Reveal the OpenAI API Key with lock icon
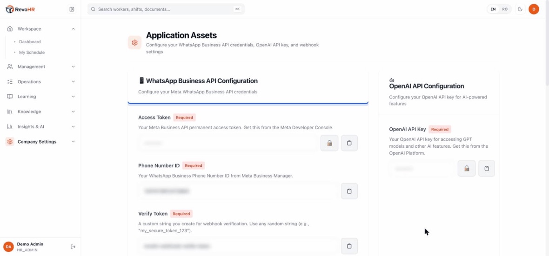 [466, 168]
